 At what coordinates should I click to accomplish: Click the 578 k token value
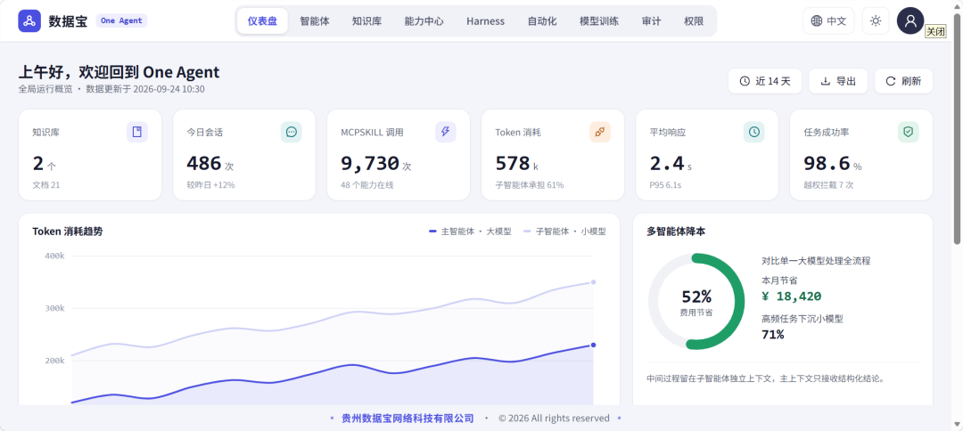coord(512,164)
